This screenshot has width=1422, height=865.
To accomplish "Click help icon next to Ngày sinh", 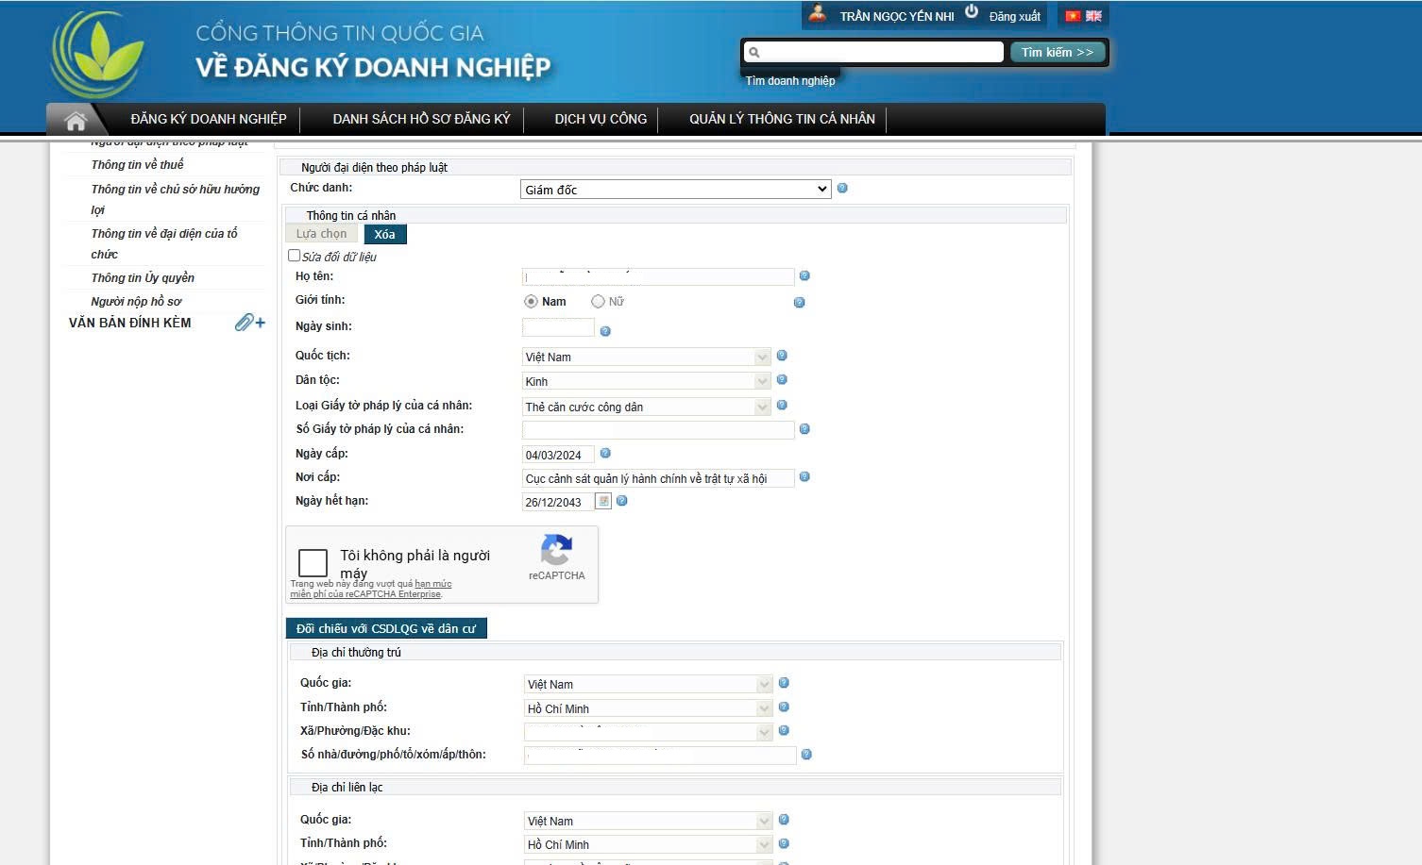I will 605,331.
